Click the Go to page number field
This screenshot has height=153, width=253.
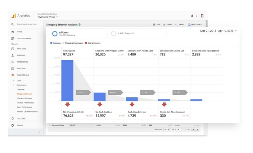click(179, 129)
